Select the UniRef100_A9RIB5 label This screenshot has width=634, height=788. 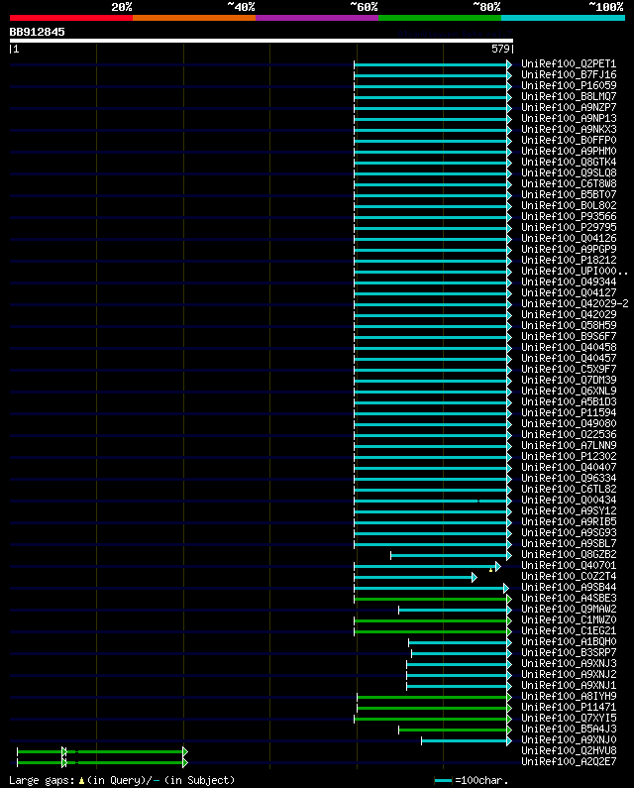coord(569,521)
